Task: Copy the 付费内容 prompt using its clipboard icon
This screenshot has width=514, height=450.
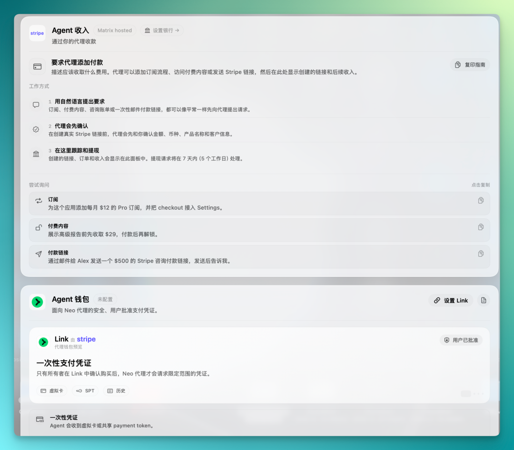Action: click(x=481, y=227)
